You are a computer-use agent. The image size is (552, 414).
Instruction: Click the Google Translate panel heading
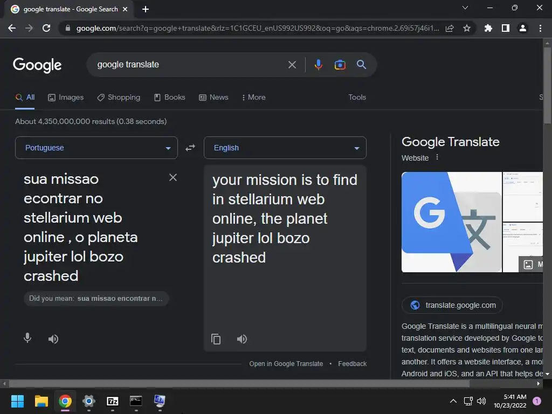pos(450,142)
